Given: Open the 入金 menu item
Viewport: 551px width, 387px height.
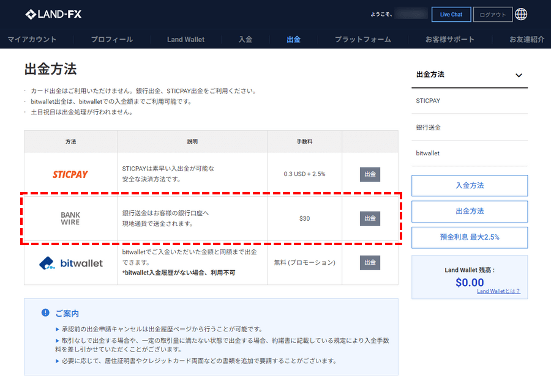Looking at the screenshot, I should (x=246, y=39).
